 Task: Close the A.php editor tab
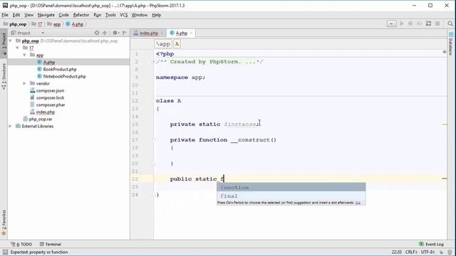pyautogui.click(x=191, y=33)
